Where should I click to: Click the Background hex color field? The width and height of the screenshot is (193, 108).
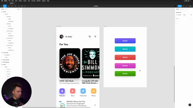179,15
